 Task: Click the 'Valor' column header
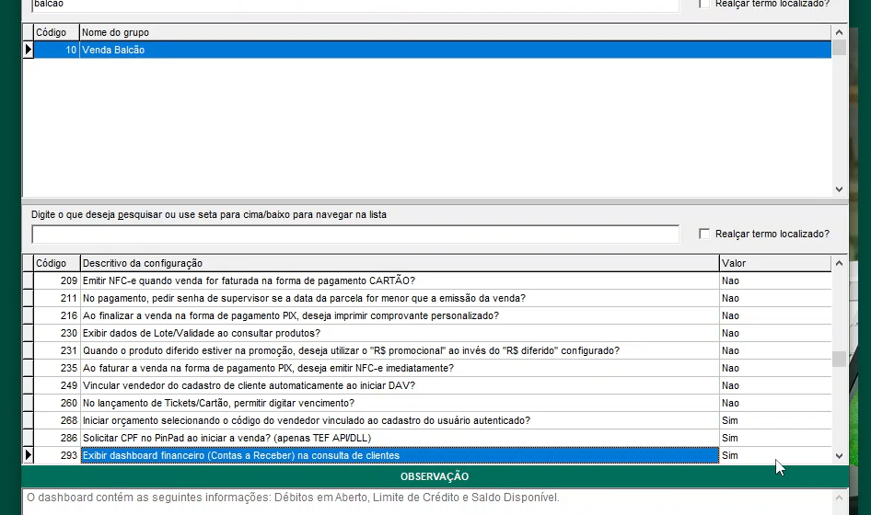pyautogui.click(x=773, y=263)
